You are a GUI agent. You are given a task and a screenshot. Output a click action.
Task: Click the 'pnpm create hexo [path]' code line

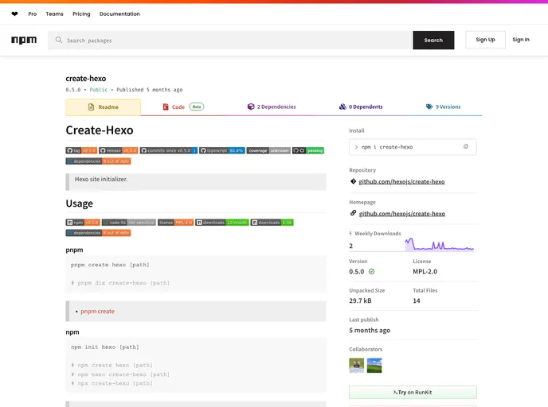click(110, 265)
